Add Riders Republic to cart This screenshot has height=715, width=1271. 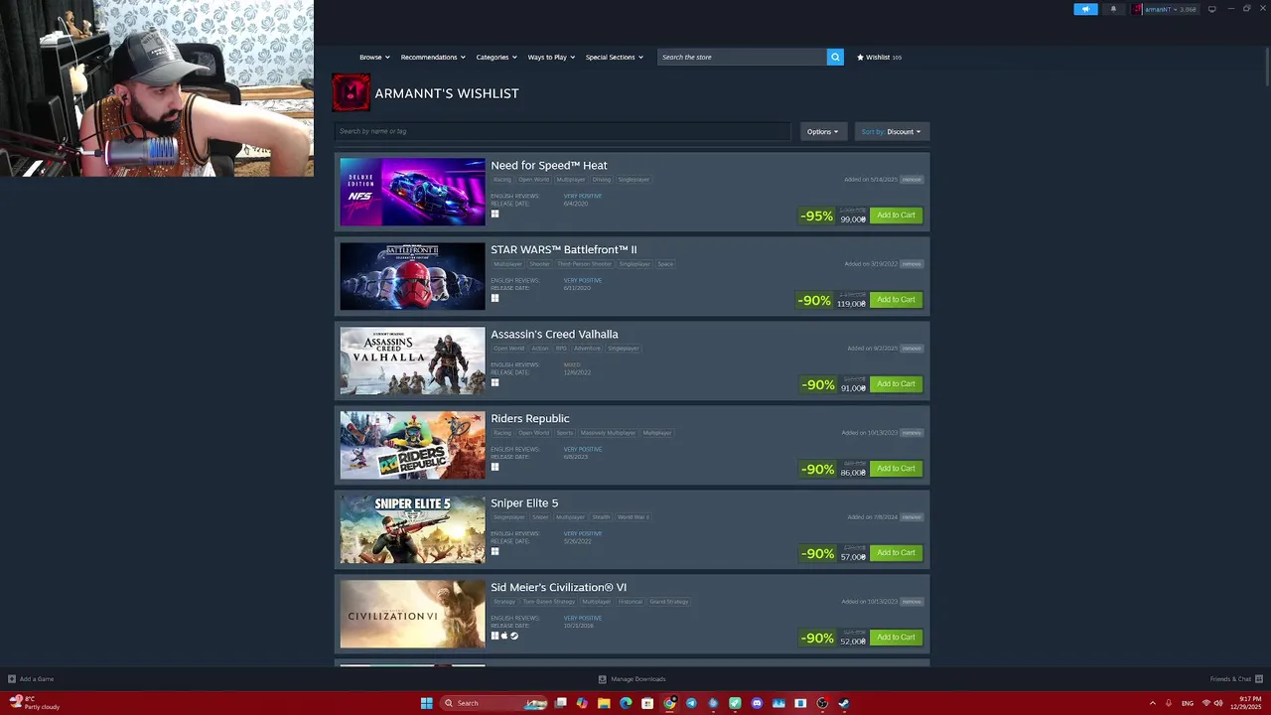896,468
